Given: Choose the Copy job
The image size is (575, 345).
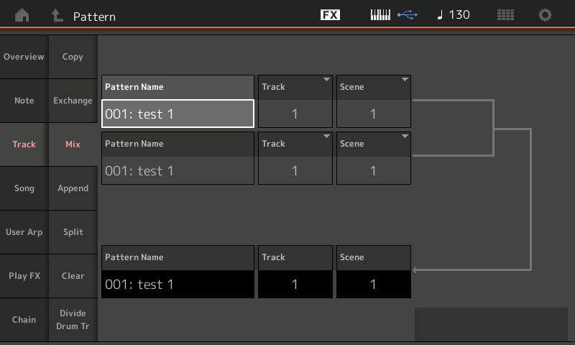Looking at the screenshot, I should click(73, 57).
